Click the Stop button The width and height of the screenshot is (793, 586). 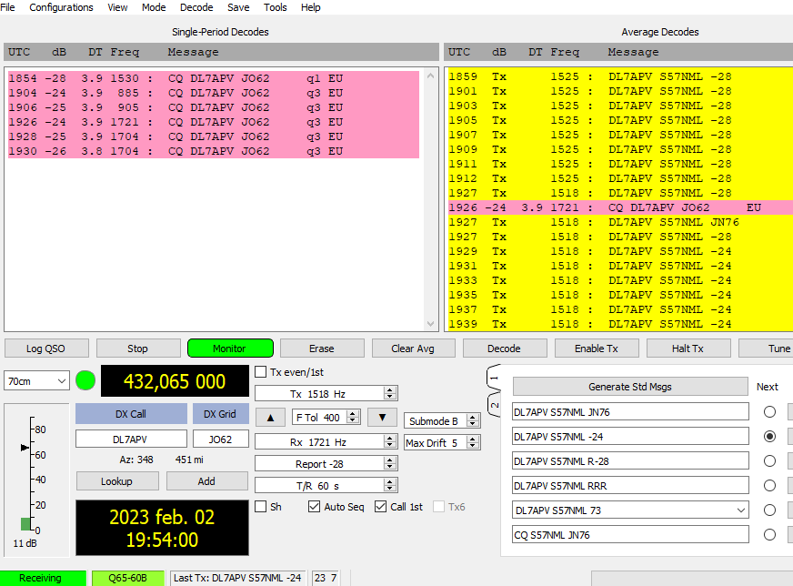tap(137, 349)
